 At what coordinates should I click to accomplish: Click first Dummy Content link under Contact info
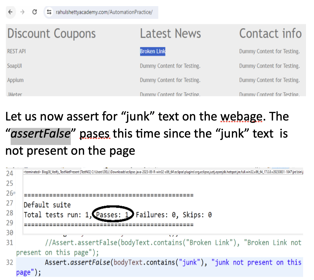(269, 51)
